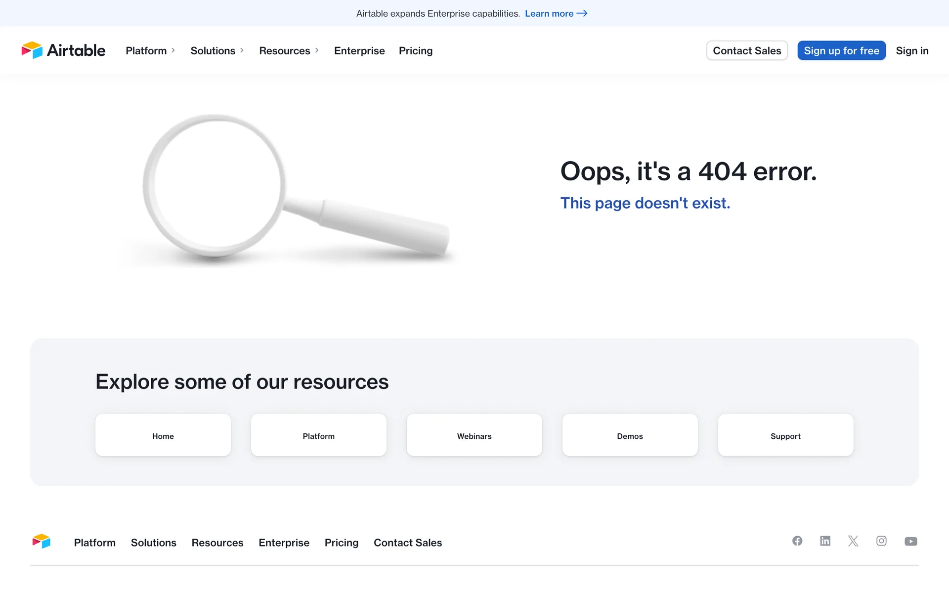Image resolution: width=949 pixels, height=593 pixels.
Task: Expand the Resources dropdown menu
Action: click(289, 51)
